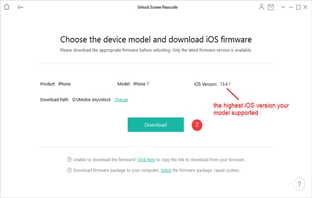Open the round help question mark button

[x=299, y=184]
